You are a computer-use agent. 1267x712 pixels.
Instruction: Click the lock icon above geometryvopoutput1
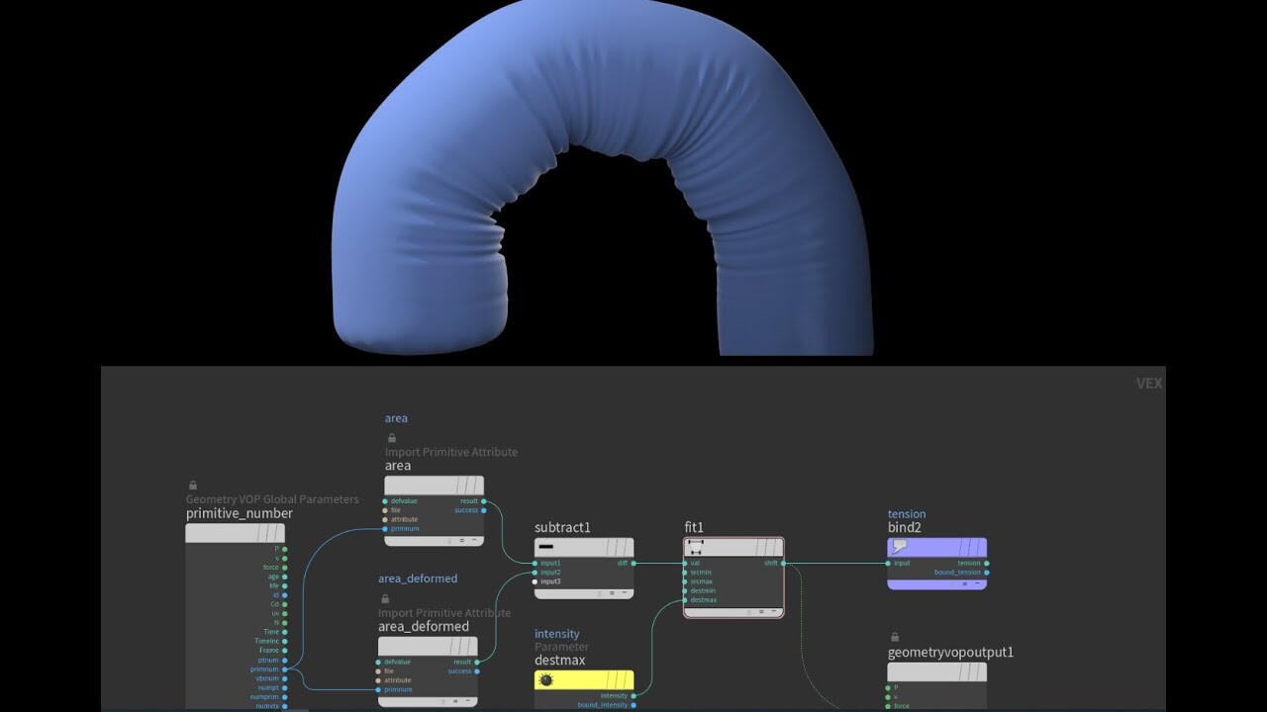pos(895,638)
